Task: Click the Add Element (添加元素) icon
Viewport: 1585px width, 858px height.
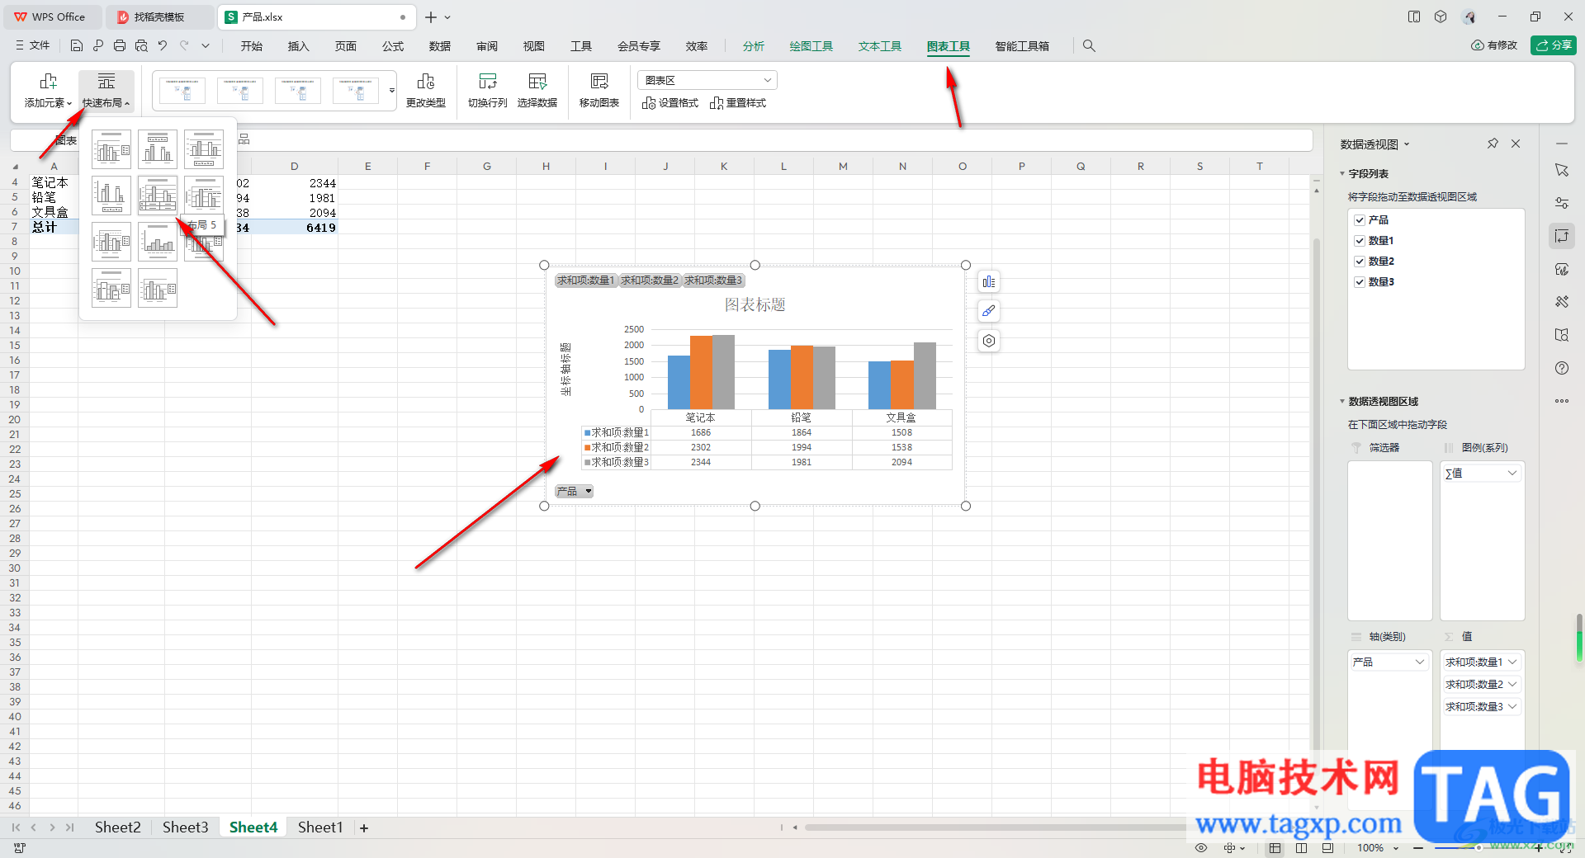Action: click(48, 82)
